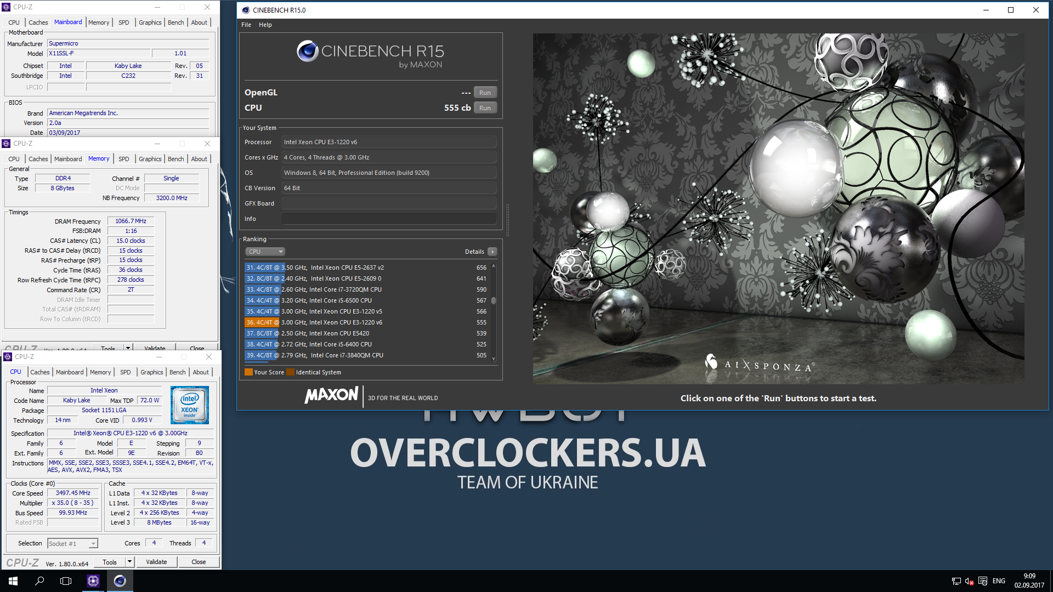The height and width of the screenshot is (592, 1053).
Task: Click the panel resize grip beside Your System
Action: (507, 219)
